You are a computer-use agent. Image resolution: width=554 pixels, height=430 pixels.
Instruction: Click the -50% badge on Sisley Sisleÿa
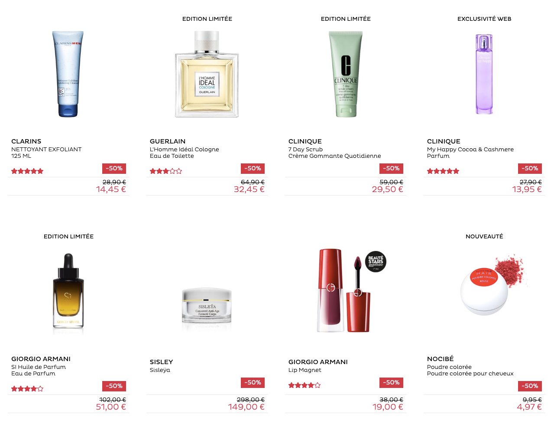[x=253, y=383]
